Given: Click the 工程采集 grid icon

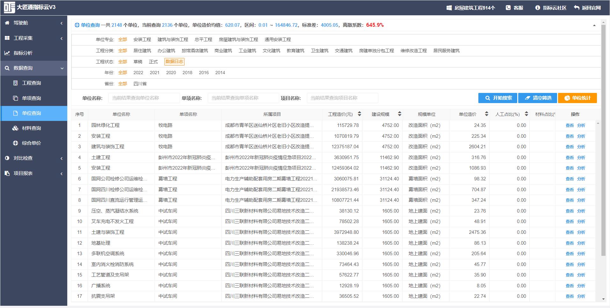Looking at the screenshot, I should click(7, 38).
